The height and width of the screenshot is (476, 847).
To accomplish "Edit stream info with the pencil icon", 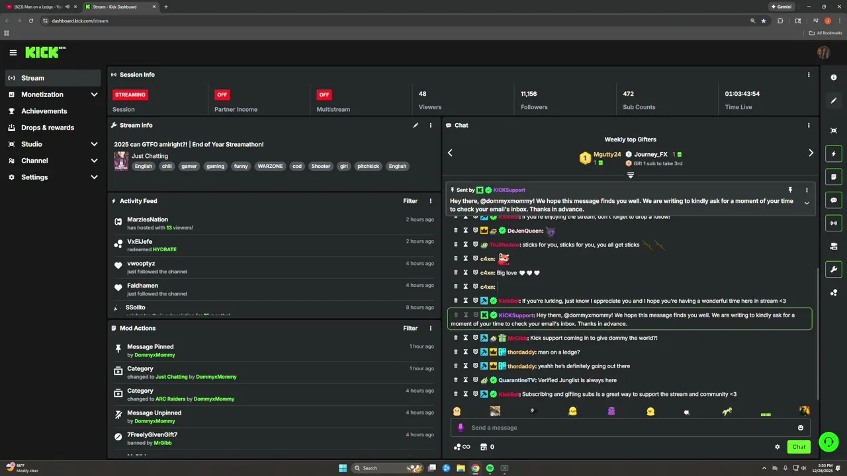I will pos(416,125).
